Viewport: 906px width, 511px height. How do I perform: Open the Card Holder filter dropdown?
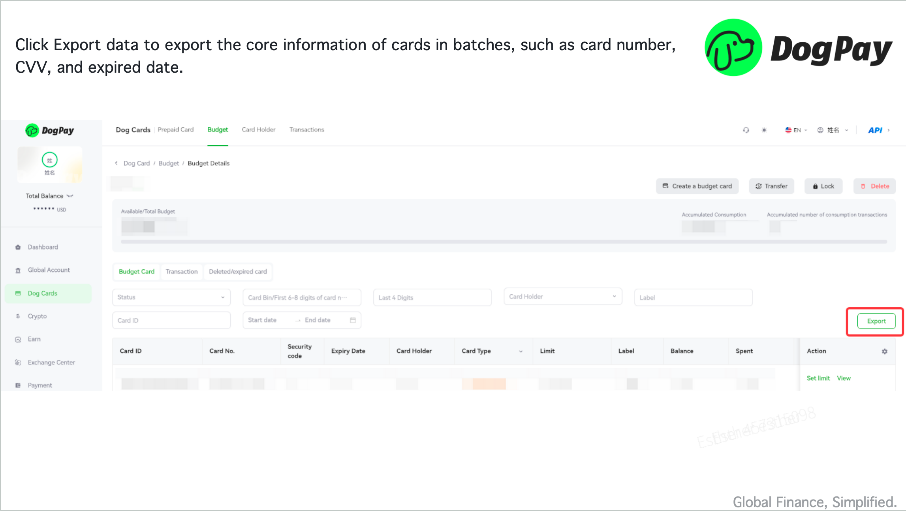563,297
